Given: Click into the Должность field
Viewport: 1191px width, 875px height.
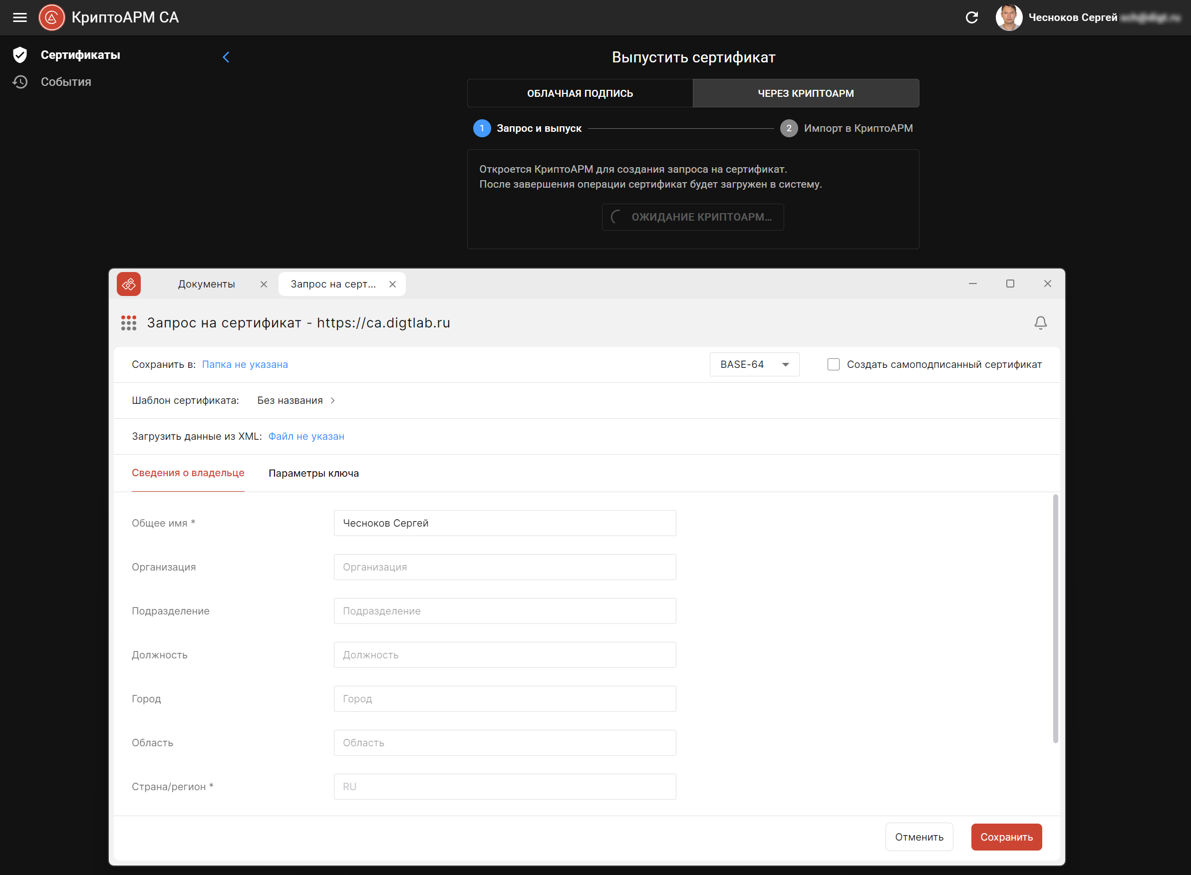Looking at the screenshot, I should 505,655.
